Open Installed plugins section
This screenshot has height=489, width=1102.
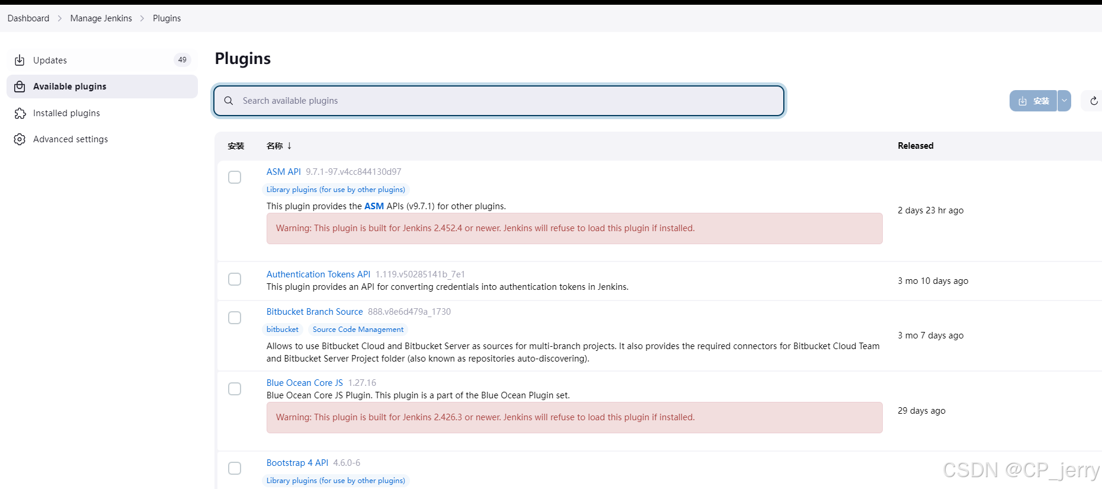(102, 113)
